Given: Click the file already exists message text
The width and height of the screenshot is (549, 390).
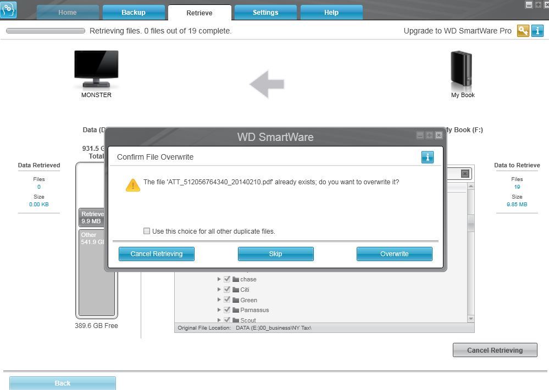Looking at the screenshot, I should [x=271, y=182].
